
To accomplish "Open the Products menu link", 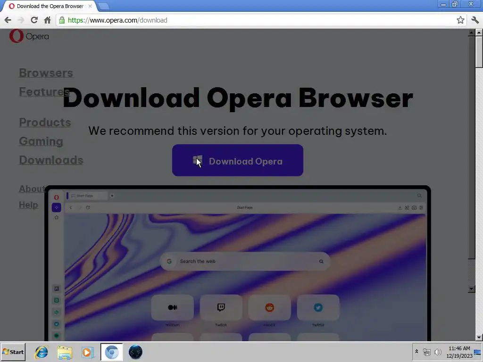I will point(45,122).
